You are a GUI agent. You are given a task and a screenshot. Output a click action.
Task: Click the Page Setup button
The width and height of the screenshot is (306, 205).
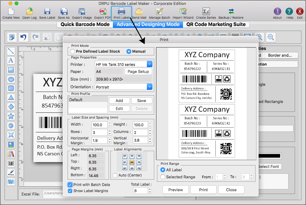pos(138,71)
